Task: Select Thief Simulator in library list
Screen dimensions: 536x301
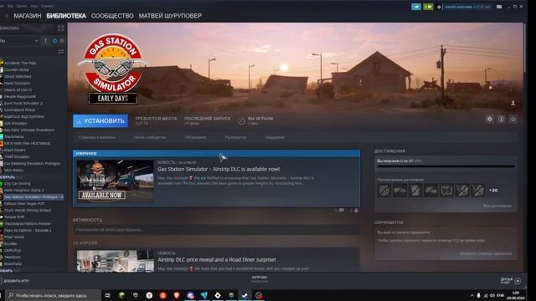Action: (17, 156)
